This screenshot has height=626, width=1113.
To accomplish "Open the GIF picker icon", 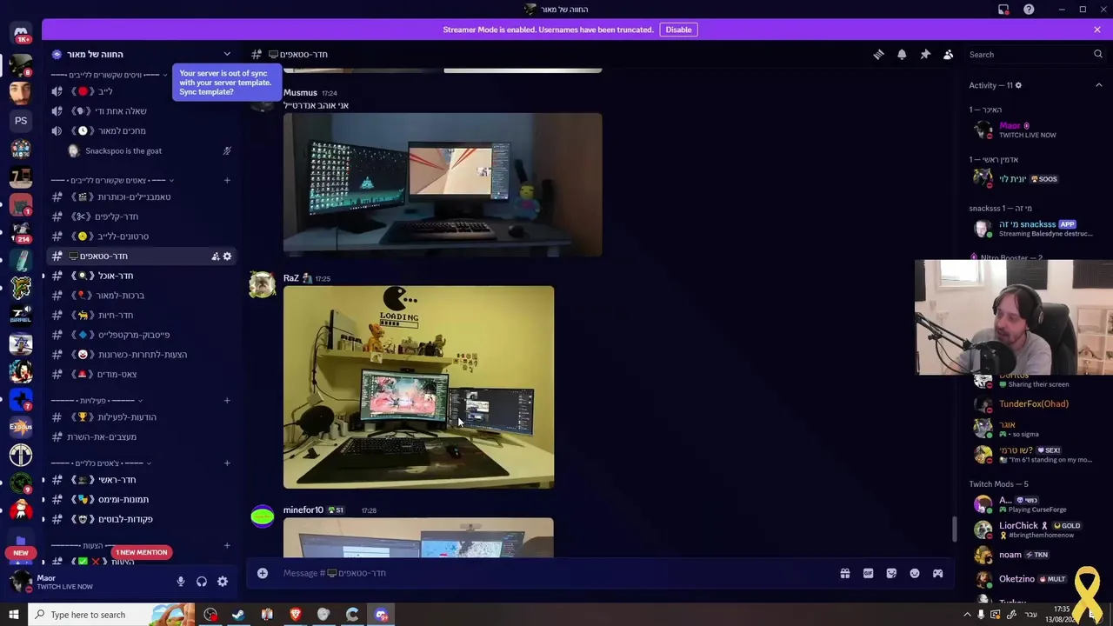I will (868, 573).
